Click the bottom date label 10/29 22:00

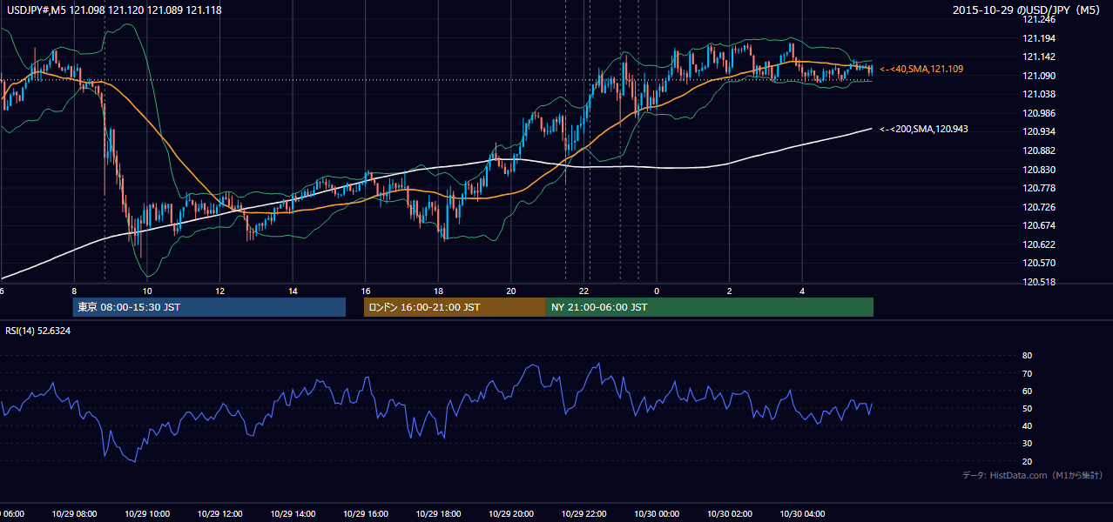[x=583, y=513]
